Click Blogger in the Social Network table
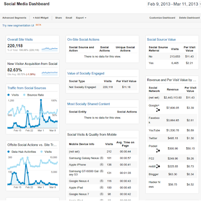The height and width of the screenshot is (201, 201). coord(153,174)
